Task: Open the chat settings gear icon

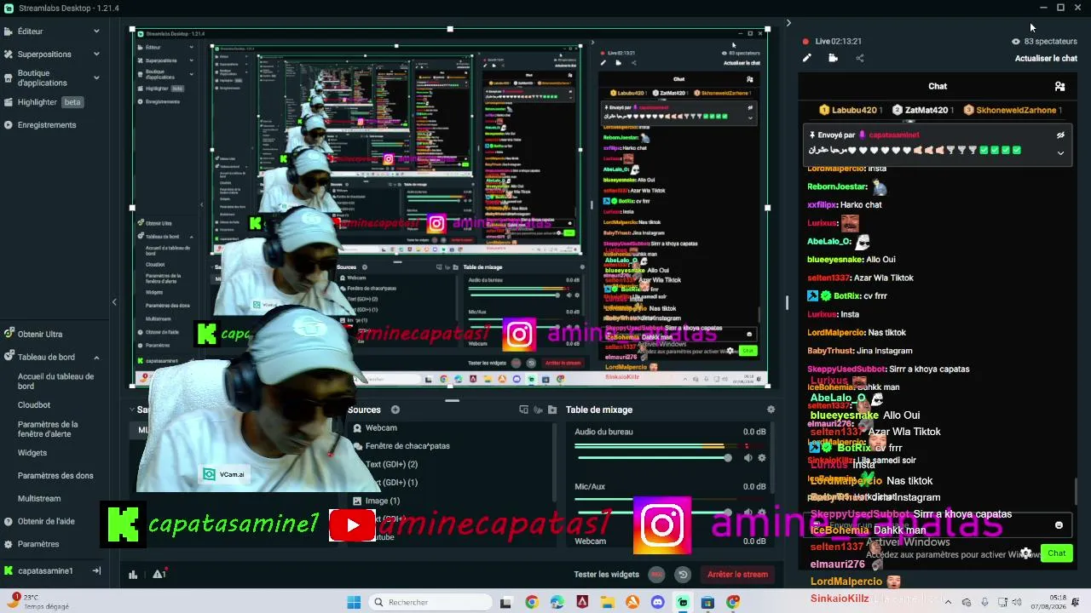Action: (x=1026, y=553)
